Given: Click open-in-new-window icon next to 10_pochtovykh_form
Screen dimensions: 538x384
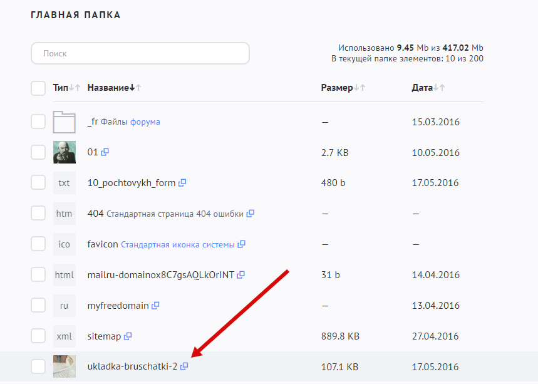Looking at the screenshot, I should point(182,183).
